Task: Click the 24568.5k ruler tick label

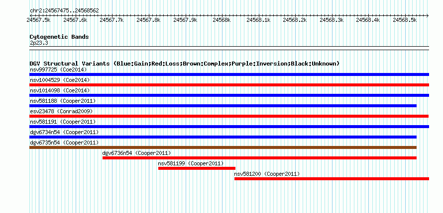Action: point(405,20)
